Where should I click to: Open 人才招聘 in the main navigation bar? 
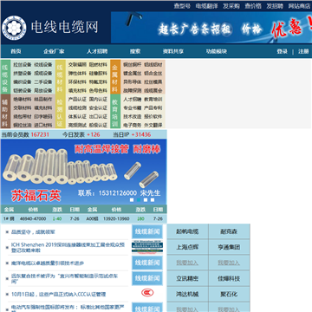click(97, 51)
